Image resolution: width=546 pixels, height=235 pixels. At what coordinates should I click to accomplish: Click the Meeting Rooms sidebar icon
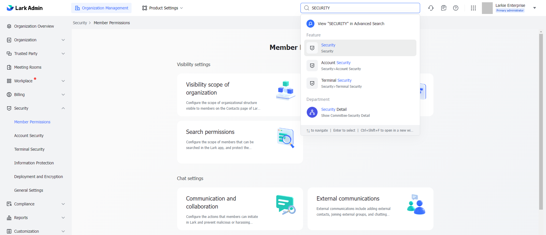click(9, 67)
